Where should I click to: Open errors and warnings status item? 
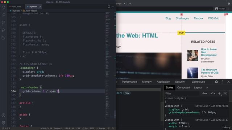tap(6, 129)
